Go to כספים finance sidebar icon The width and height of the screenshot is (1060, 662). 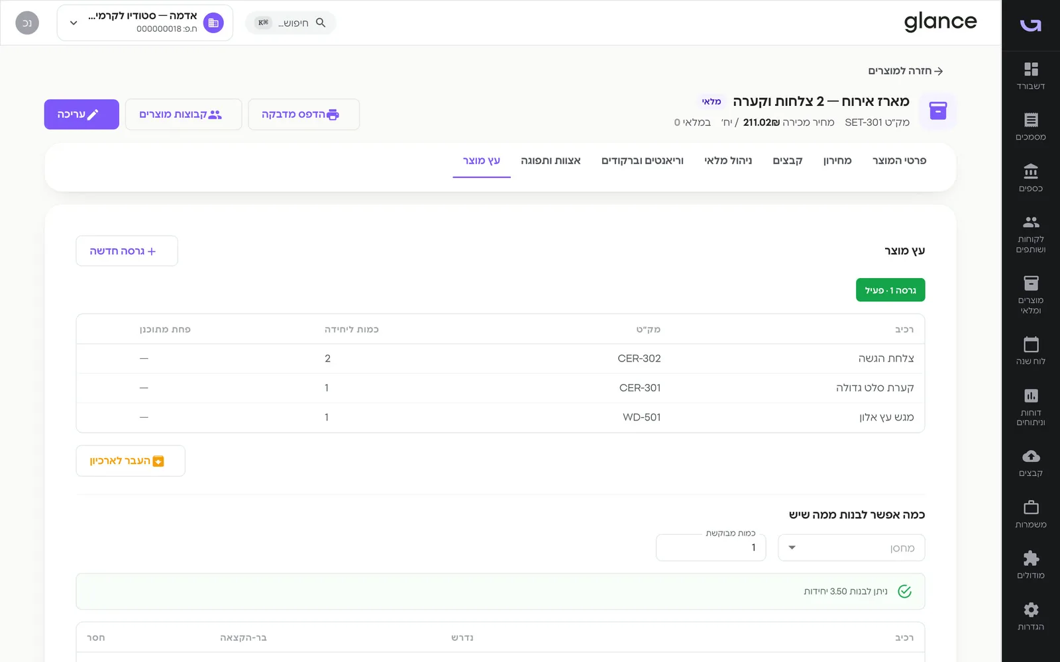pos(1031,179)
